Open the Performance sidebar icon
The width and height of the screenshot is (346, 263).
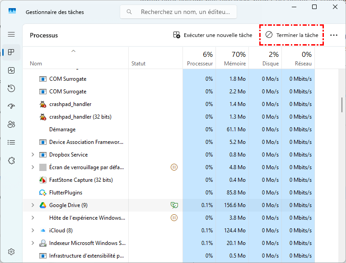(x=11, y=70)
